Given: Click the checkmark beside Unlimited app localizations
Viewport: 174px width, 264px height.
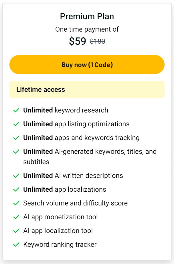Looking at the screenshot, I should pos(16,189).
